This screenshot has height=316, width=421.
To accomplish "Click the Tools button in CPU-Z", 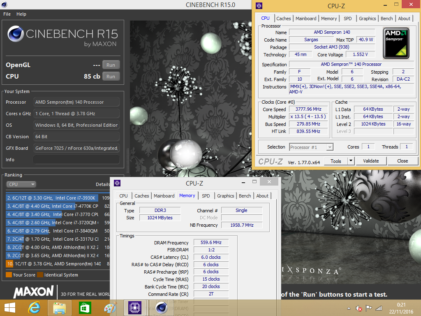I will [336, 161].
